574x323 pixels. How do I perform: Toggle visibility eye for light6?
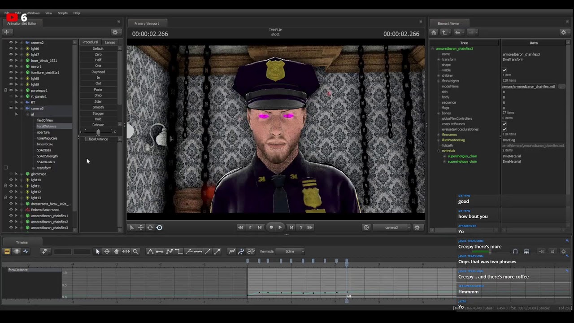(11, 48)
